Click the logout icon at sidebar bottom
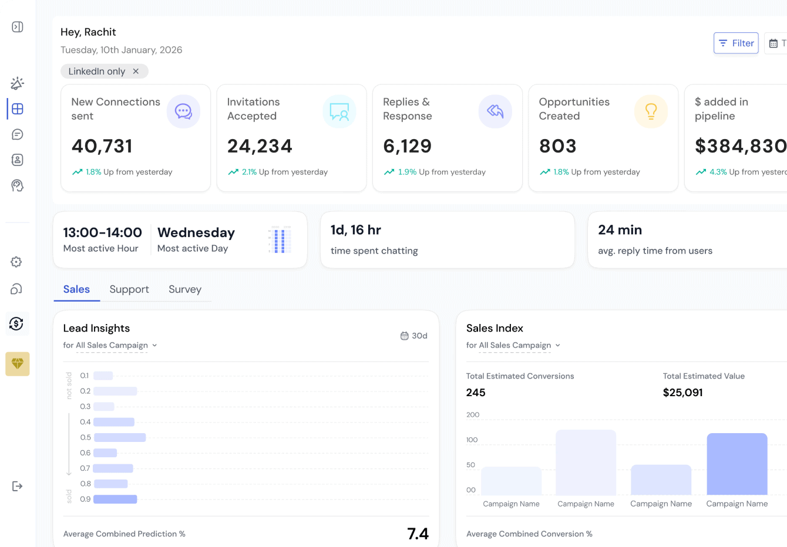 point(17,485)
